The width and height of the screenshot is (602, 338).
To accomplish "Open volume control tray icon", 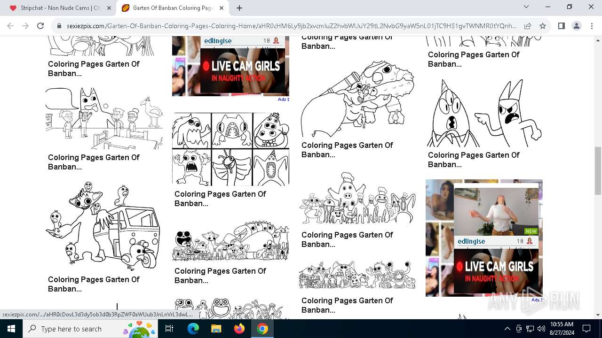I will 541,329.
